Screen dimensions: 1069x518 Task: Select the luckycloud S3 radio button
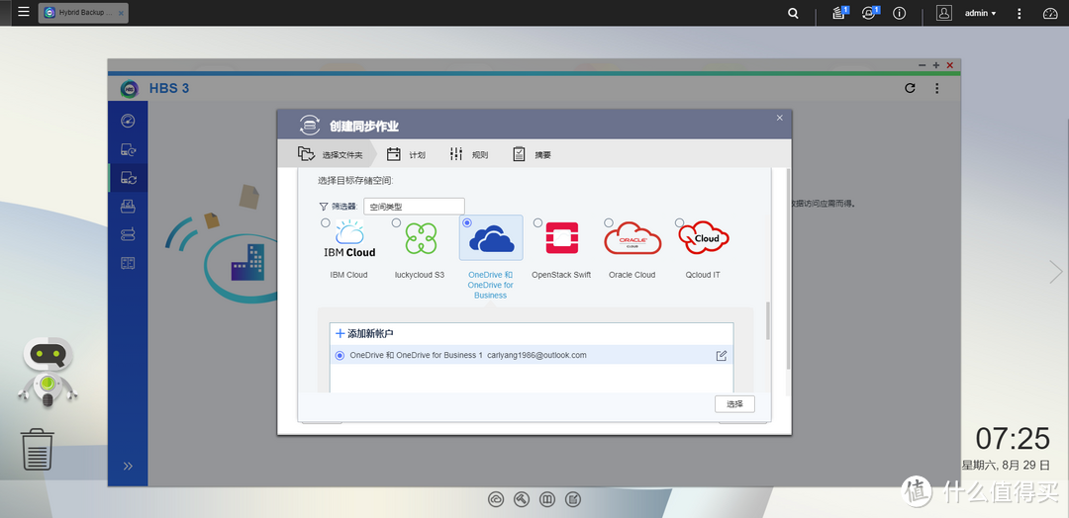click(x=396, y=222)
